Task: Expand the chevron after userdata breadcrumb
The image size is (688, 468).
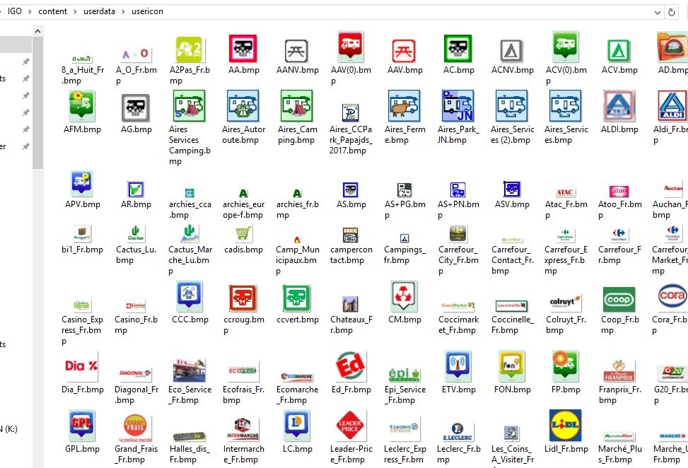Action: click(x=123, y=12)
